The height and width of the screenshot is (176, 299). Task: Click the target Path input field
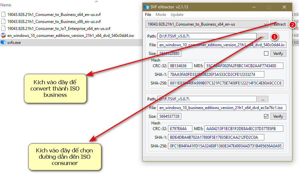click(x=207, y=99)
